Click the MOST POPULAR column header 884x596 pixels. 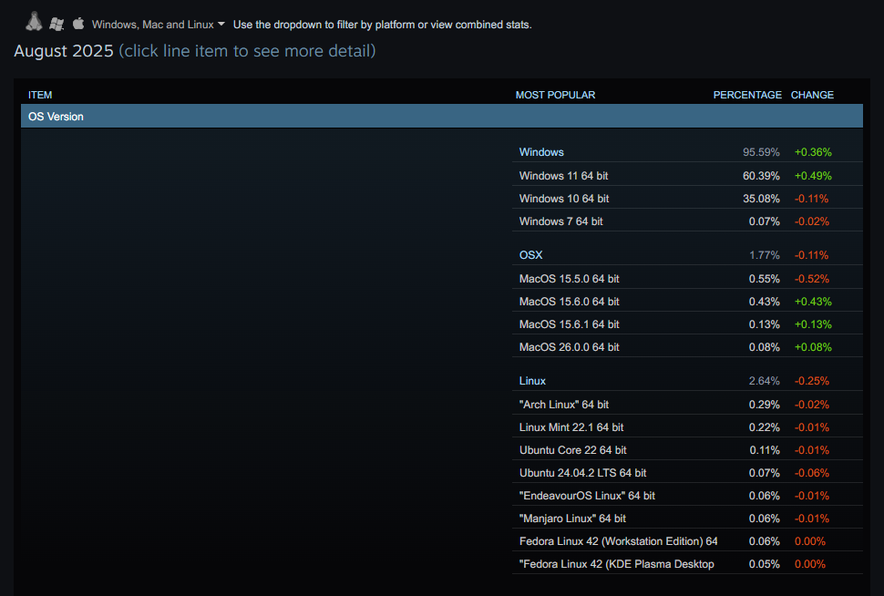pyautogui.click(x=555, y=95)
